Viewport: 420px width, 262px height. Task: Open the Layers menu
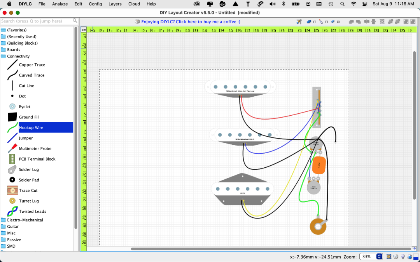click(x=115, y=4)
